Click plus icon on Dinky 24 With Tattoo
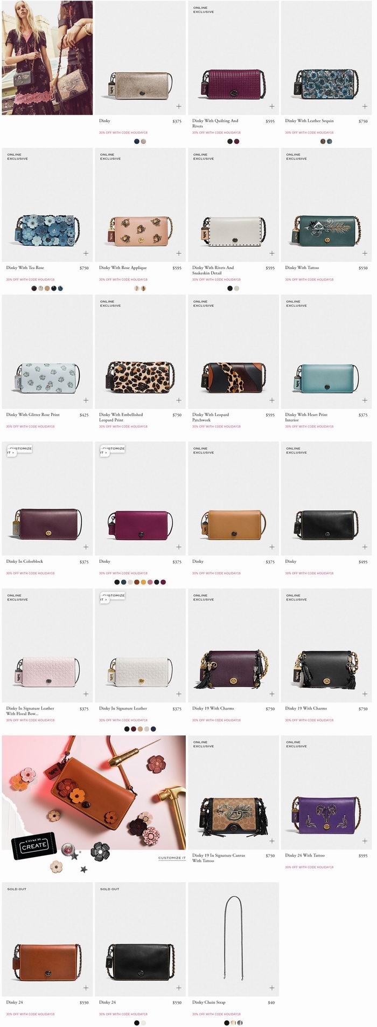 click(x=365, y=841)
